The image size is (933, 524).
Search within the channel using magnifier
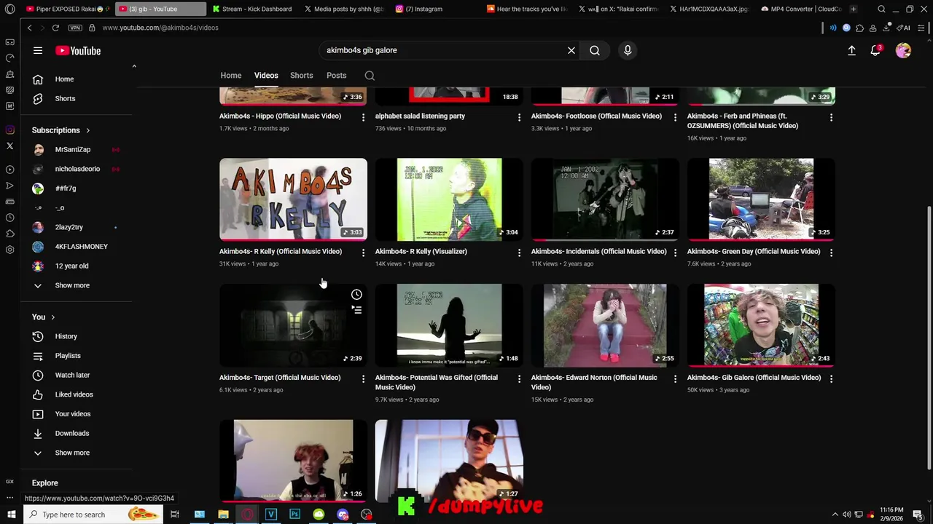click(370, 76)
